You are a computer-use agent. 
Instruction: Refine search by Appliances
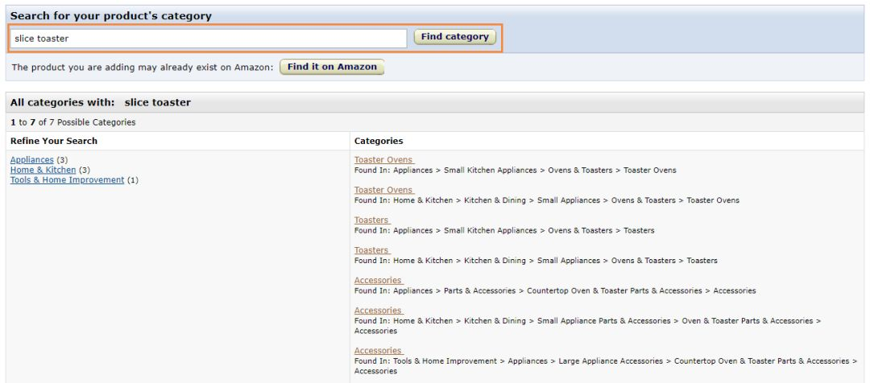[32, 160]
